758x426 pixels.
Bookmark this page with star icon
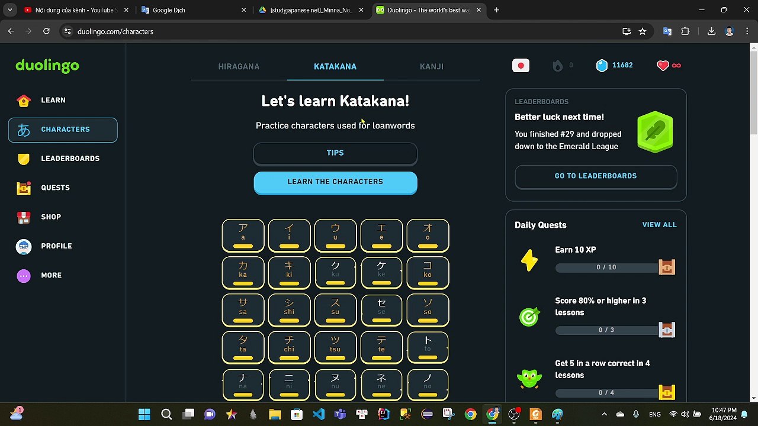coord(643,31)
